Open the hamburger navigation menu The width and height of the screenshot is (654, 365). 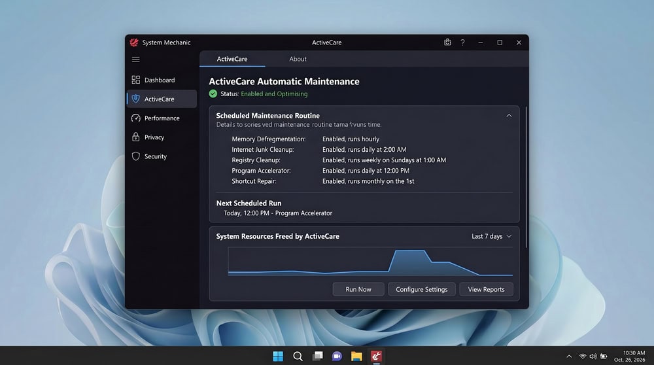pyautogui.click(x=135, y=60)
